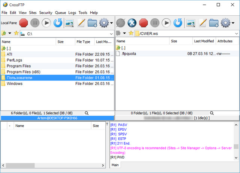This screenshot has height=173, width=240.
Task: Open remote pane history dropdown arrow
Action: [x=124, y=33]
